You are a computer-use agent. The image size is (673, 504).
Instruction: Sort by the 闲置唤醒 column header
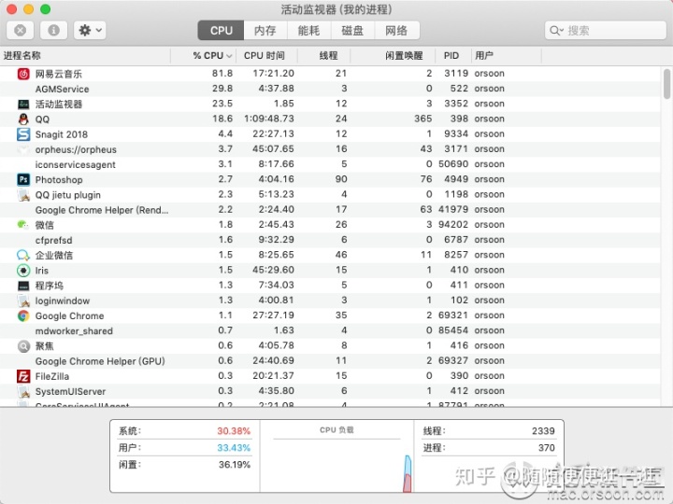coord(393,56)
